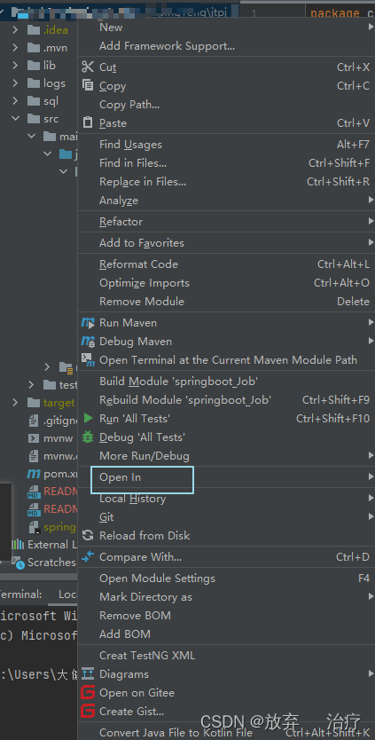This screenshot has height=740, width=375.
Task: Select pom.xml file in project tree
Action: tap(53, 474)
